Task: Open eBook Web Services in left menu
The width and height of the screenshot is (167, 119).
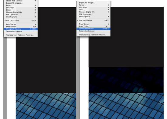Action: click(x=21, y=1)
